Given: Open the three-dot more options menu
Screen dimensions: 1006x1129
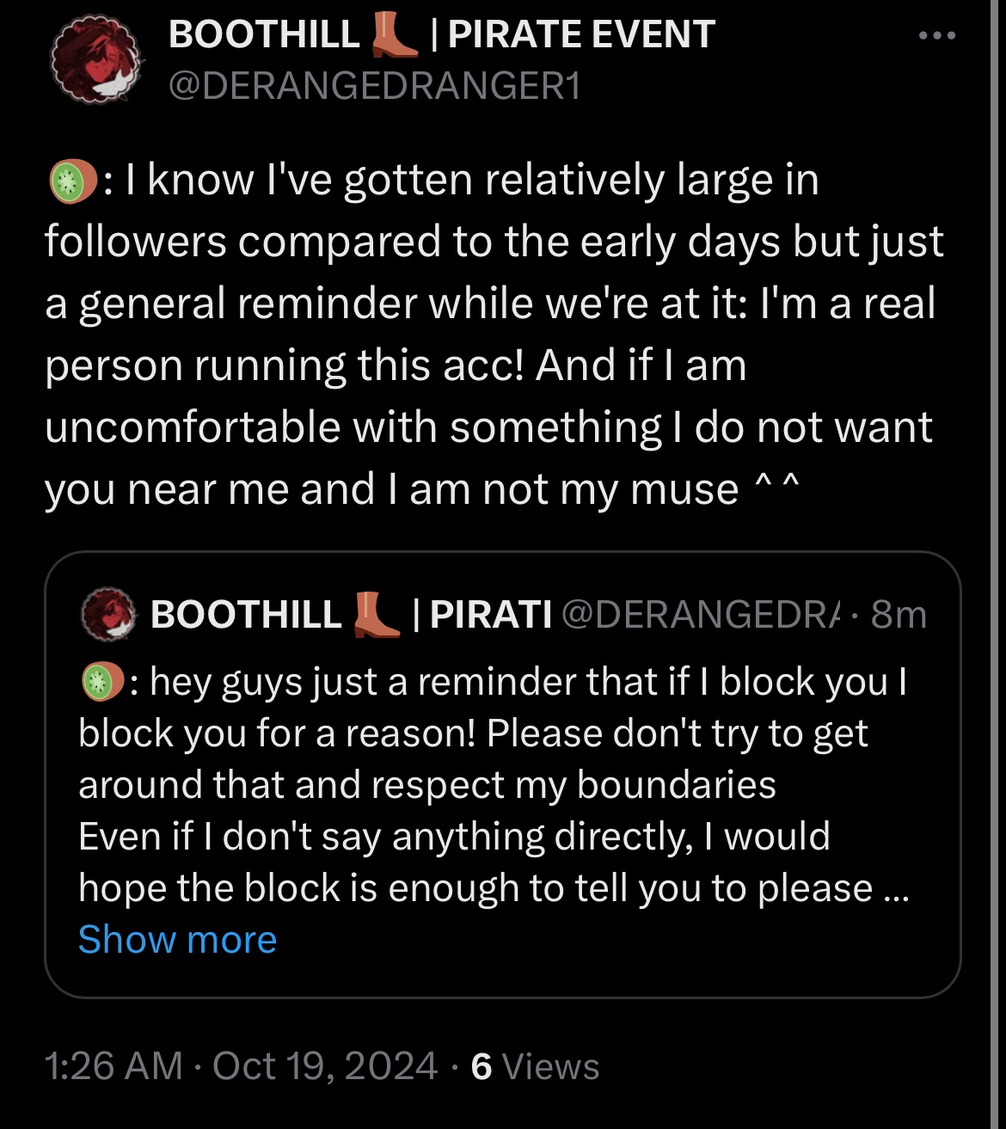Looking at the screenshot, I should click(936, 36).
